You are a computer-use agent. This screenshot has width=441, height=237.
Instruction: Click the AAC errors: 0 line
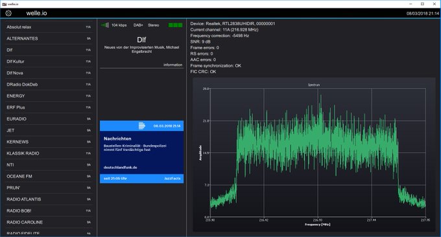pos(203,60)
